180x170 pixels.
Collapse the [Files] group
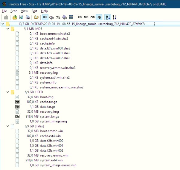[8, 126]
